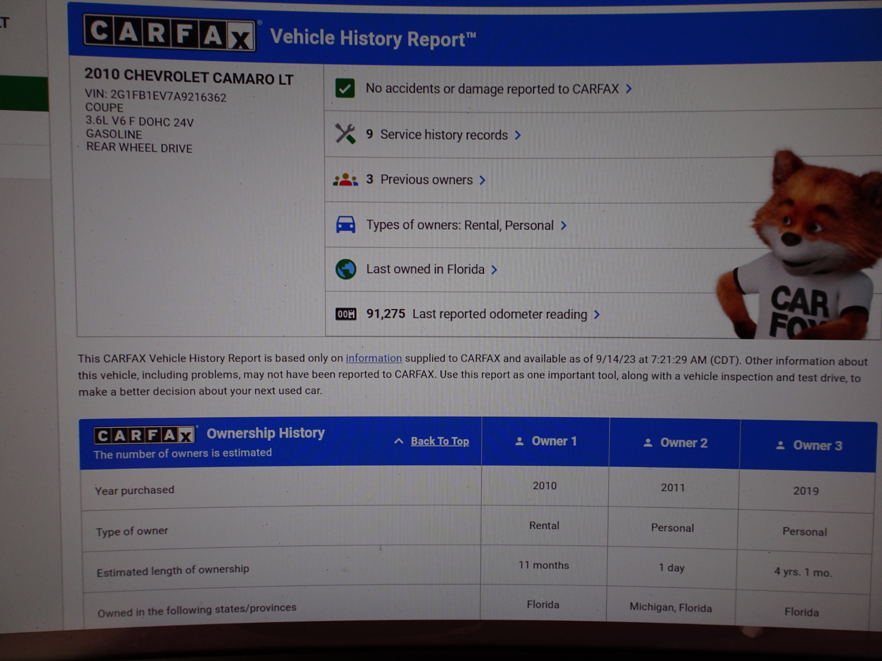Viewport: 882px width, 661px height.
Task: Click the 4 yrs. 1 mo. ownership cell
Action: pos(803,572)
